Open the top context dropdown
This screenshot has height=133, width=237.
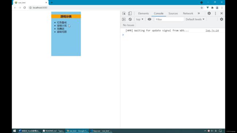(140, 19)
